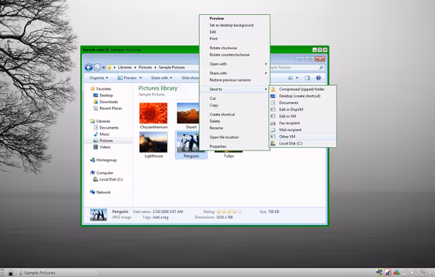Choose Create shortcut

click(x=234, y=115)
